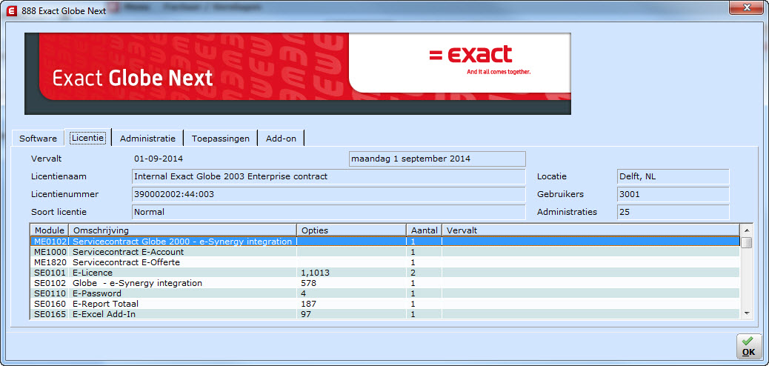Click the Gebruikers field showing 3001
This screenshot has width=769, height=366.
coord(673,194)
